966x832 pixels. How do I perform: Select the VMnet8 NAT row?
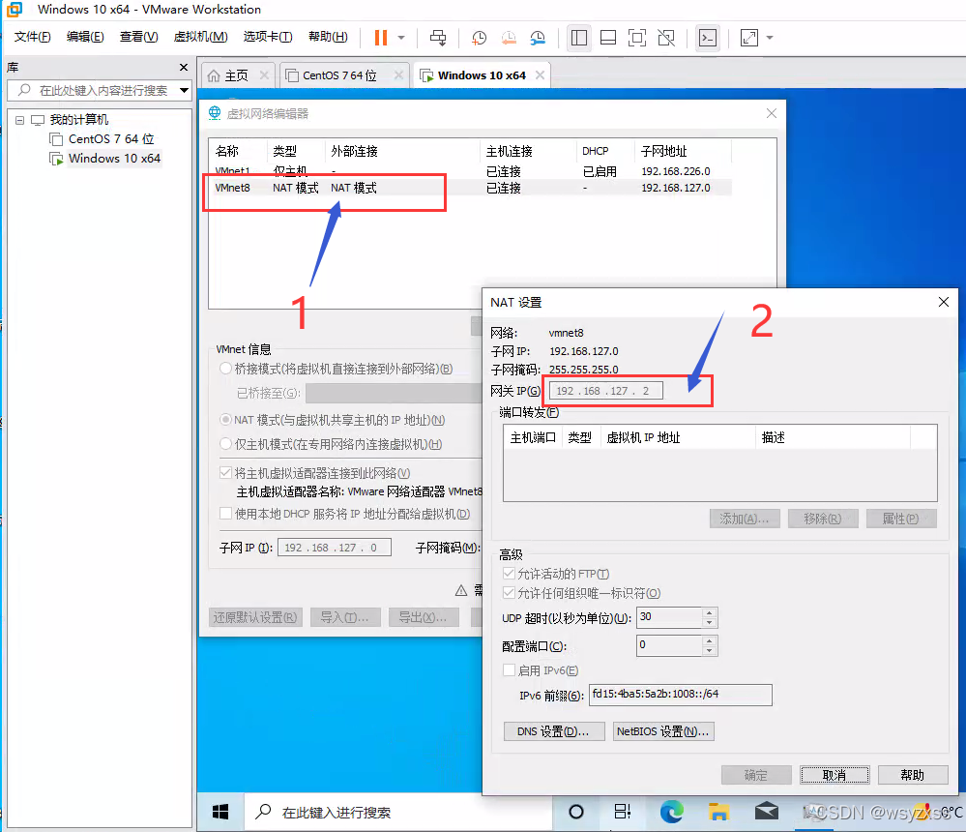[469, 188]
